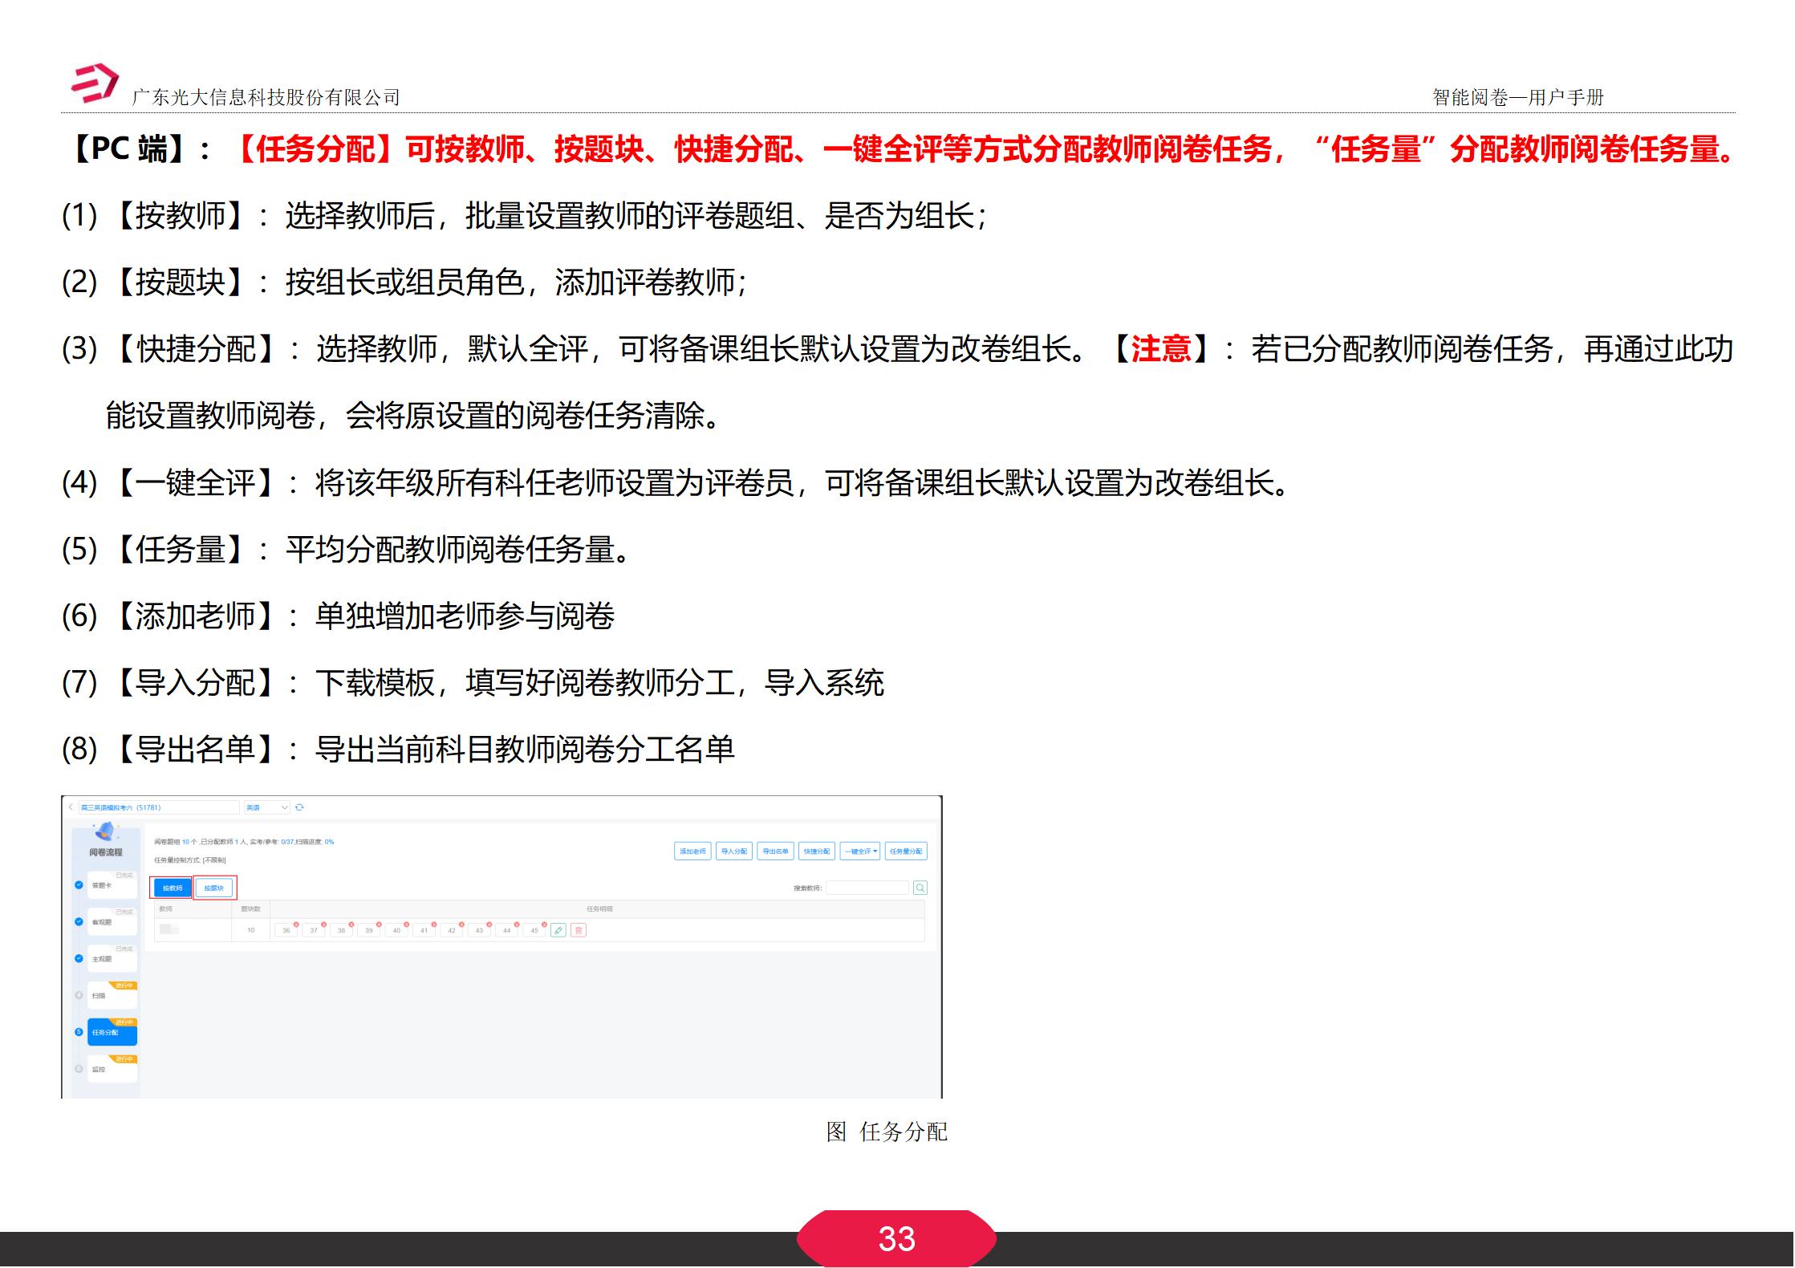Click the 0% scan progress indicator
Viewport: 1795px width, 1268px height.
(x=329, y=841)
